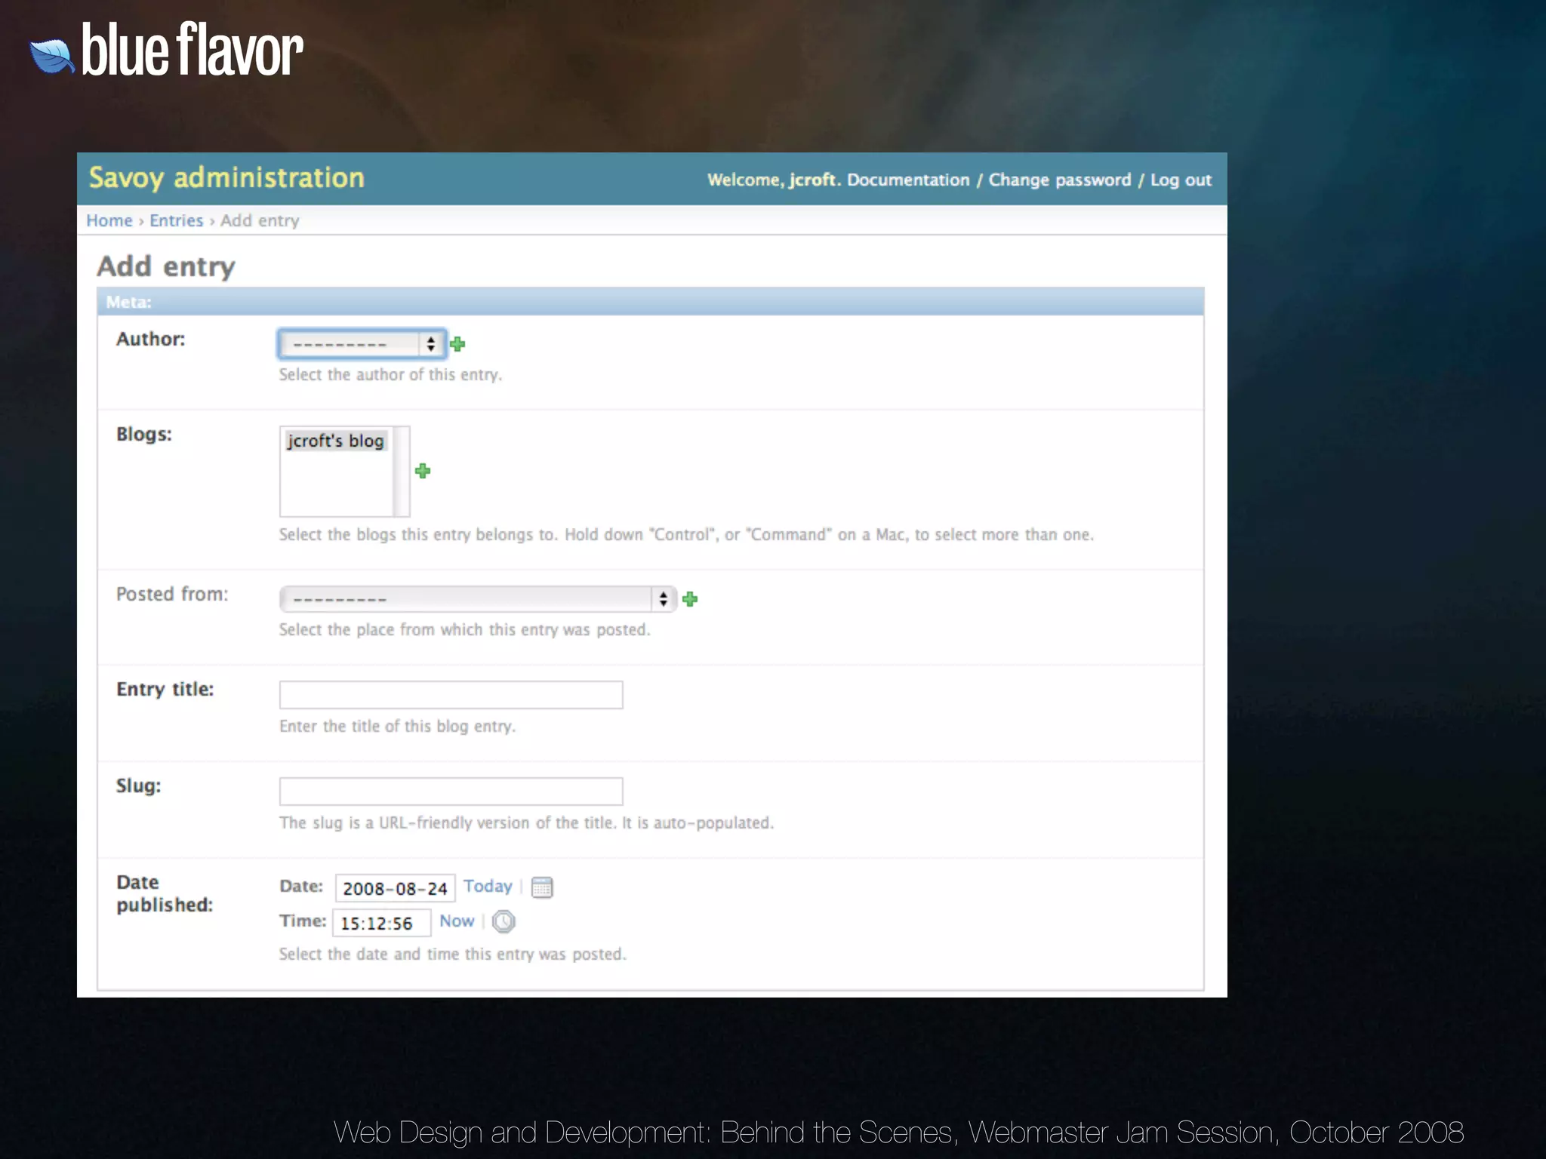The image size is (1546, 1159).
Task: Set time using Now link
Action: [x=457, y=921]
